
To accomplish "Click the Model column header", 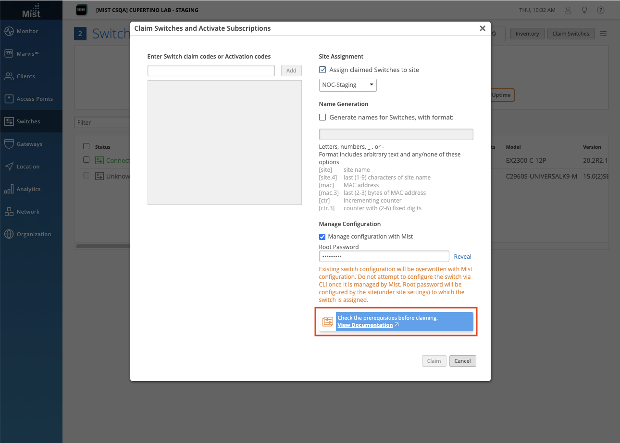I will pyautogui.click(x=513, y=147).
